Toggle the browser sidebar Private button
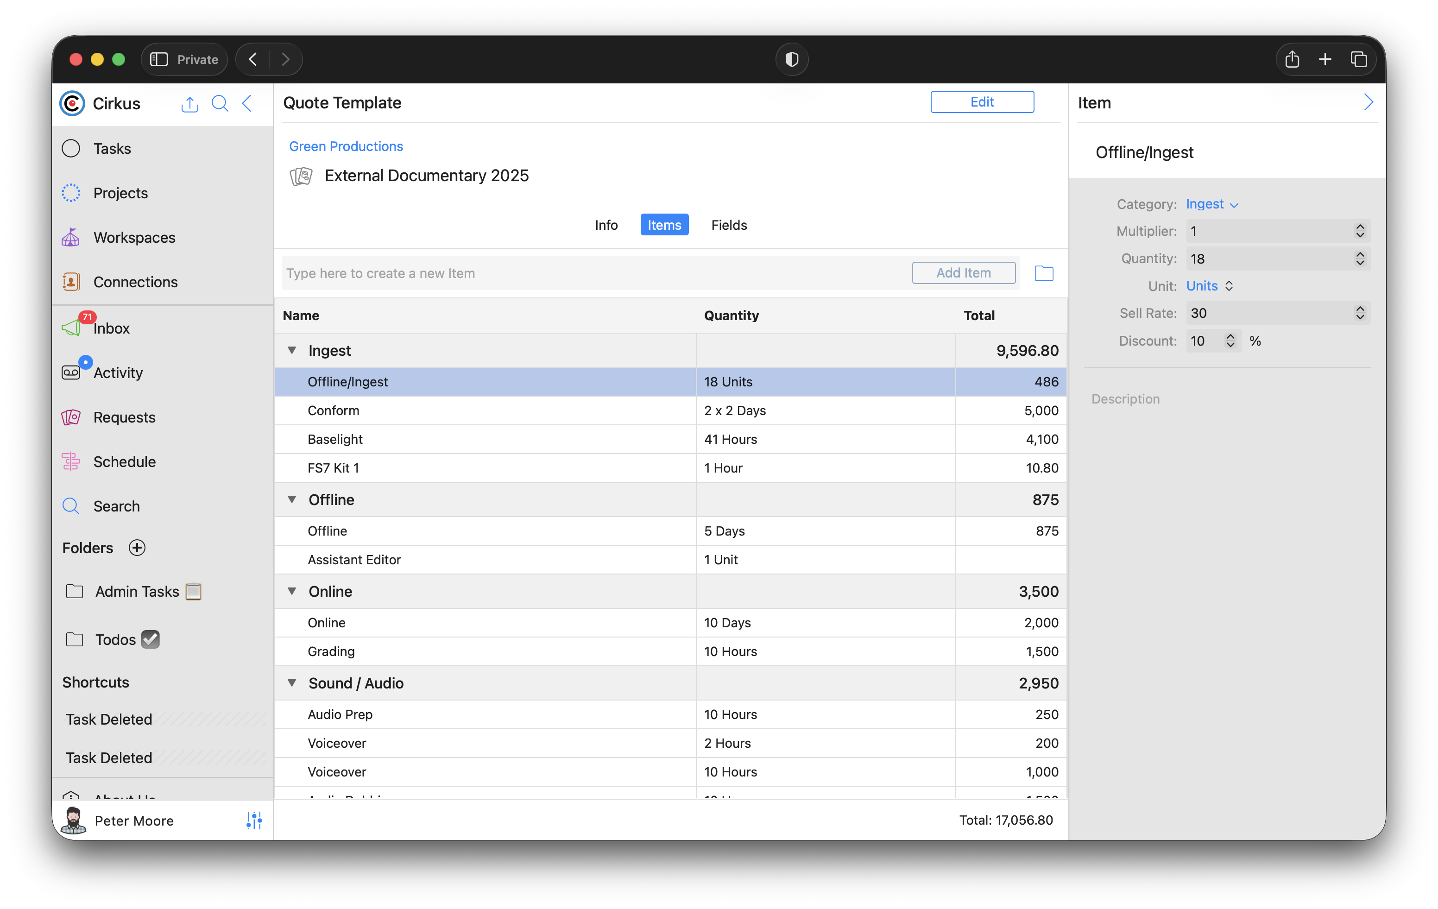1438x909 pixels. click(x=184, y=59)
